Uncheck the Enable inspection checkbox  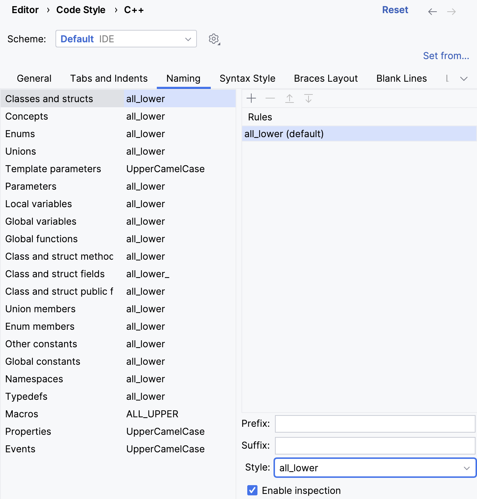coord(252,490)
